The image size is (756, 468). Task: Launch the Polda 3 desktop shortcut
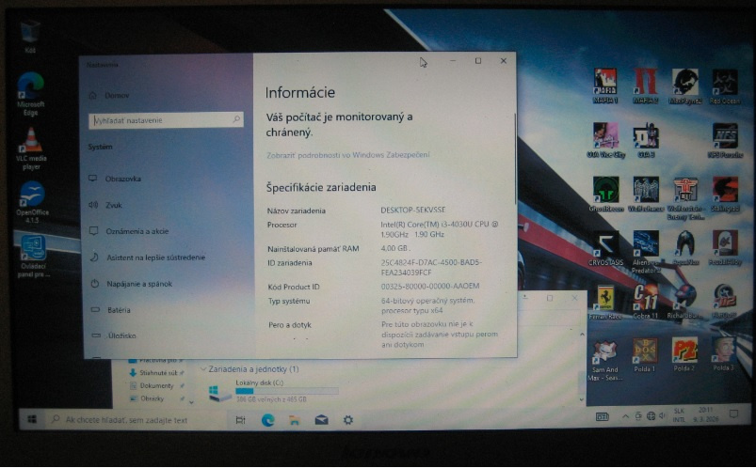tap(724, 355)
